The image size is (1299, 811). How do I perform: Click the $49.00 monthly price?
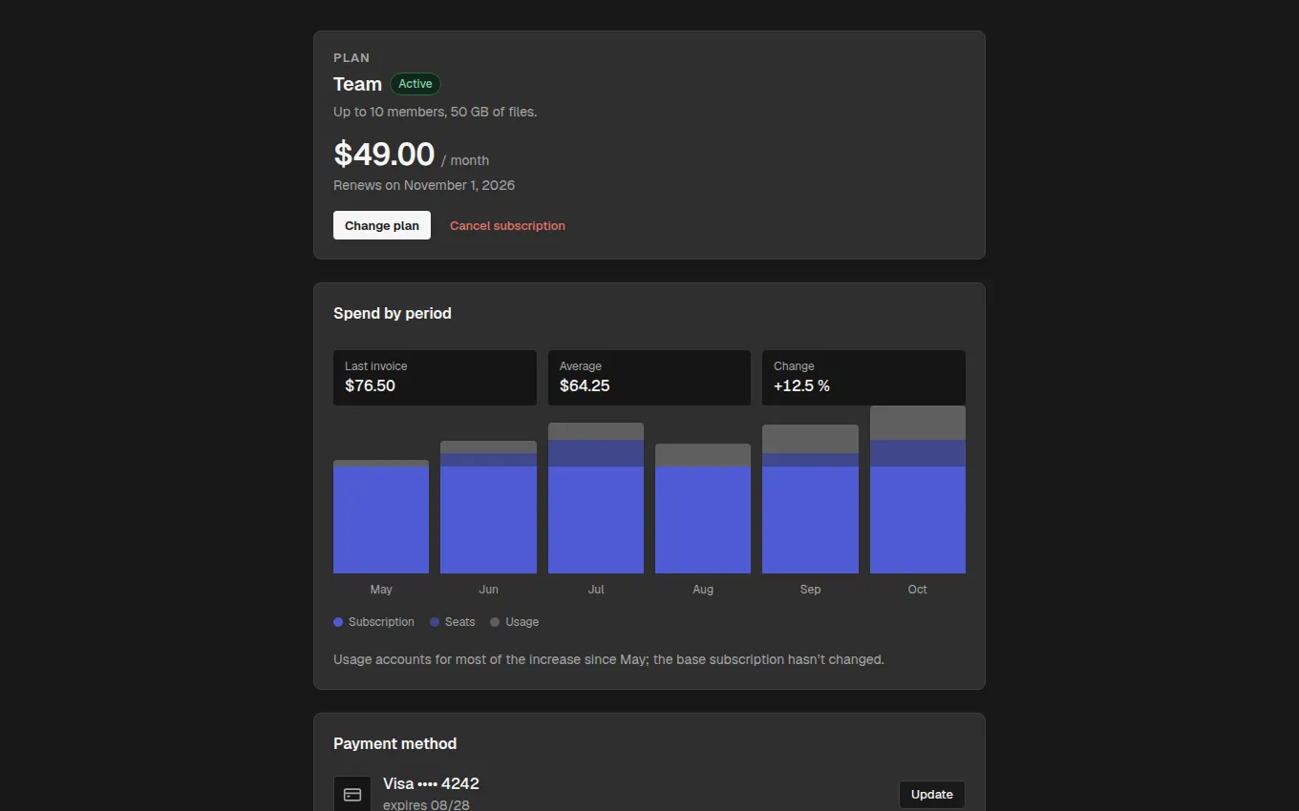pyautogui.click(x=384, y=154)
